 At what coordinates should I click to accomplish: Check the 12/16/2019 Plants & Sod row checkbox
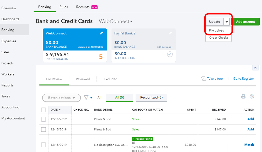[x=44, y=119]
